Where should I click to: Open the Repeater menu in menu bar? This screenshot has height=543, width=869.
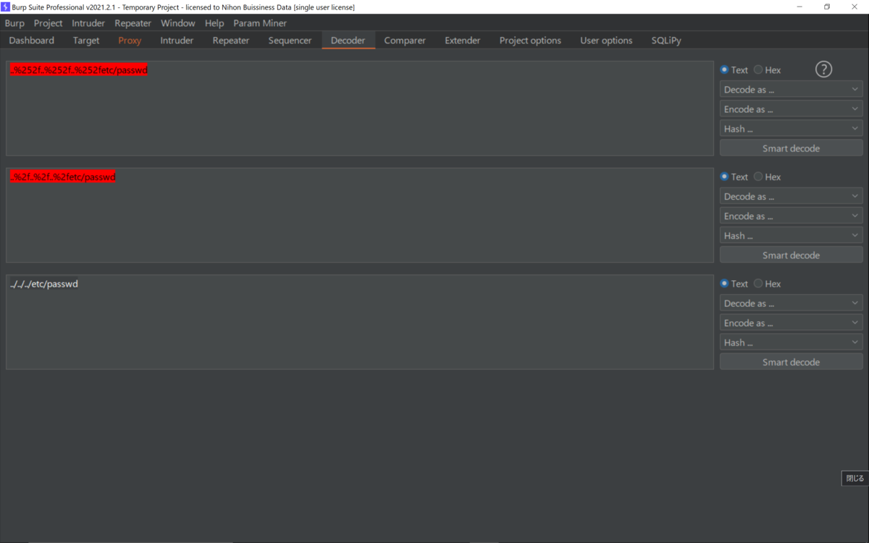click(133, 23)
